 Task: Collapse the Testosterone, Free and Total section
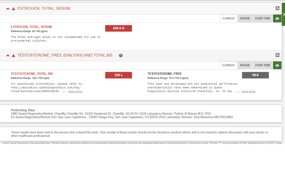click(x=8, y=56)
